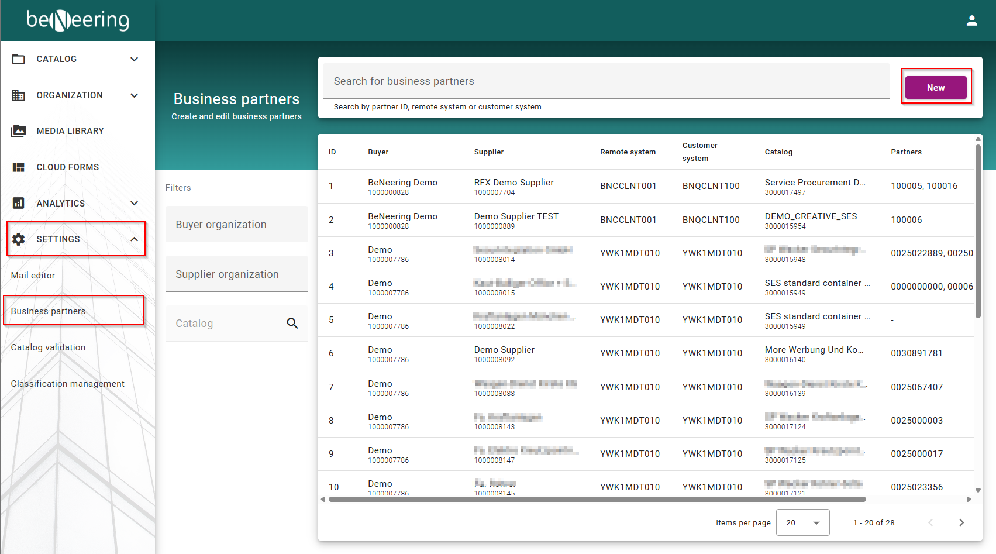Open Catalog validation in the sidebar

[x=48, y=347]
